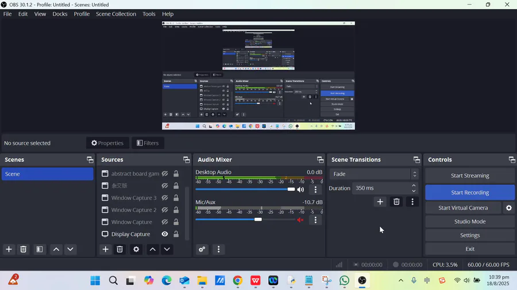Unlock the Window Capture 2 source
The image size is (517, 290).
coord(176,210)
